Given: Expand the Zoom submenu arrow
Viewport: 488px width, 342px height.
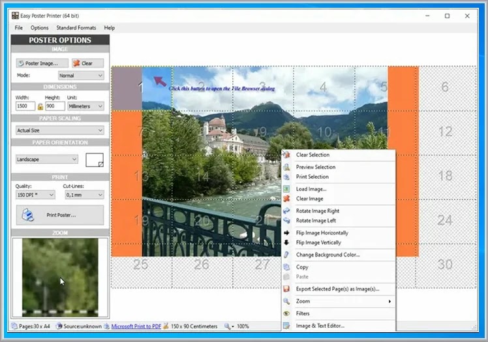Looking at the screenshot, I should pos(389,301).
